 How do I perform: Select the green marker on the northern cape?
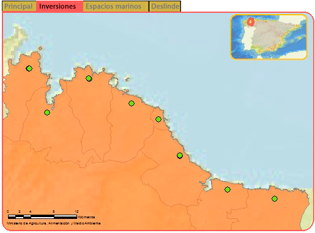pyautogui.click(x=89, y=78)
